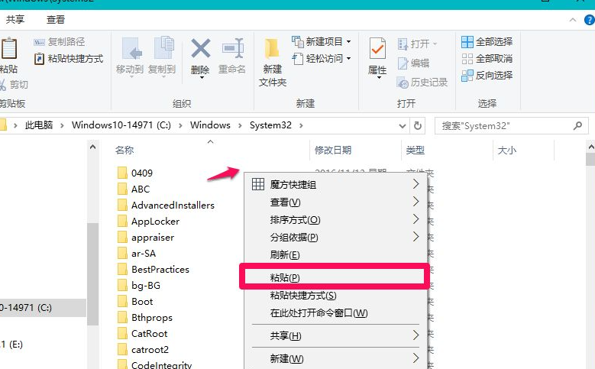Choose Refresh (刷新) in context menu
Screen dimensions: 595x369
point(285,254)
